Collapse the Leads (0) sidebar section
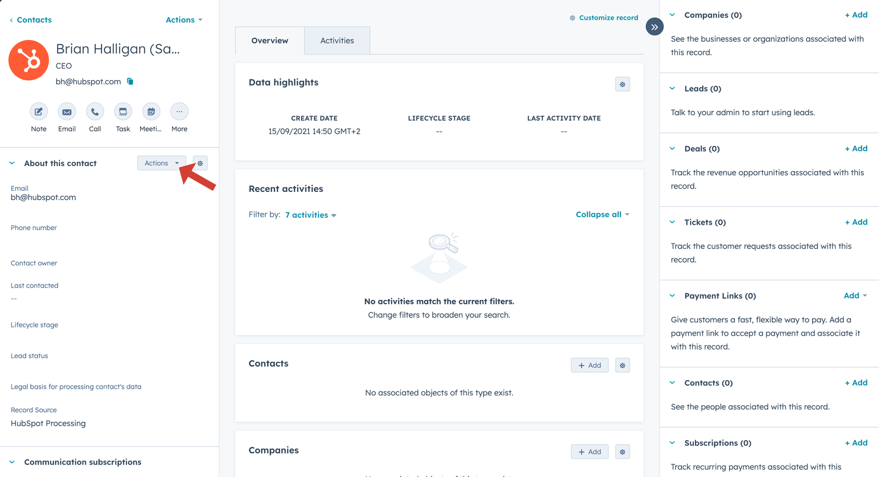 [x=672, y=88]
